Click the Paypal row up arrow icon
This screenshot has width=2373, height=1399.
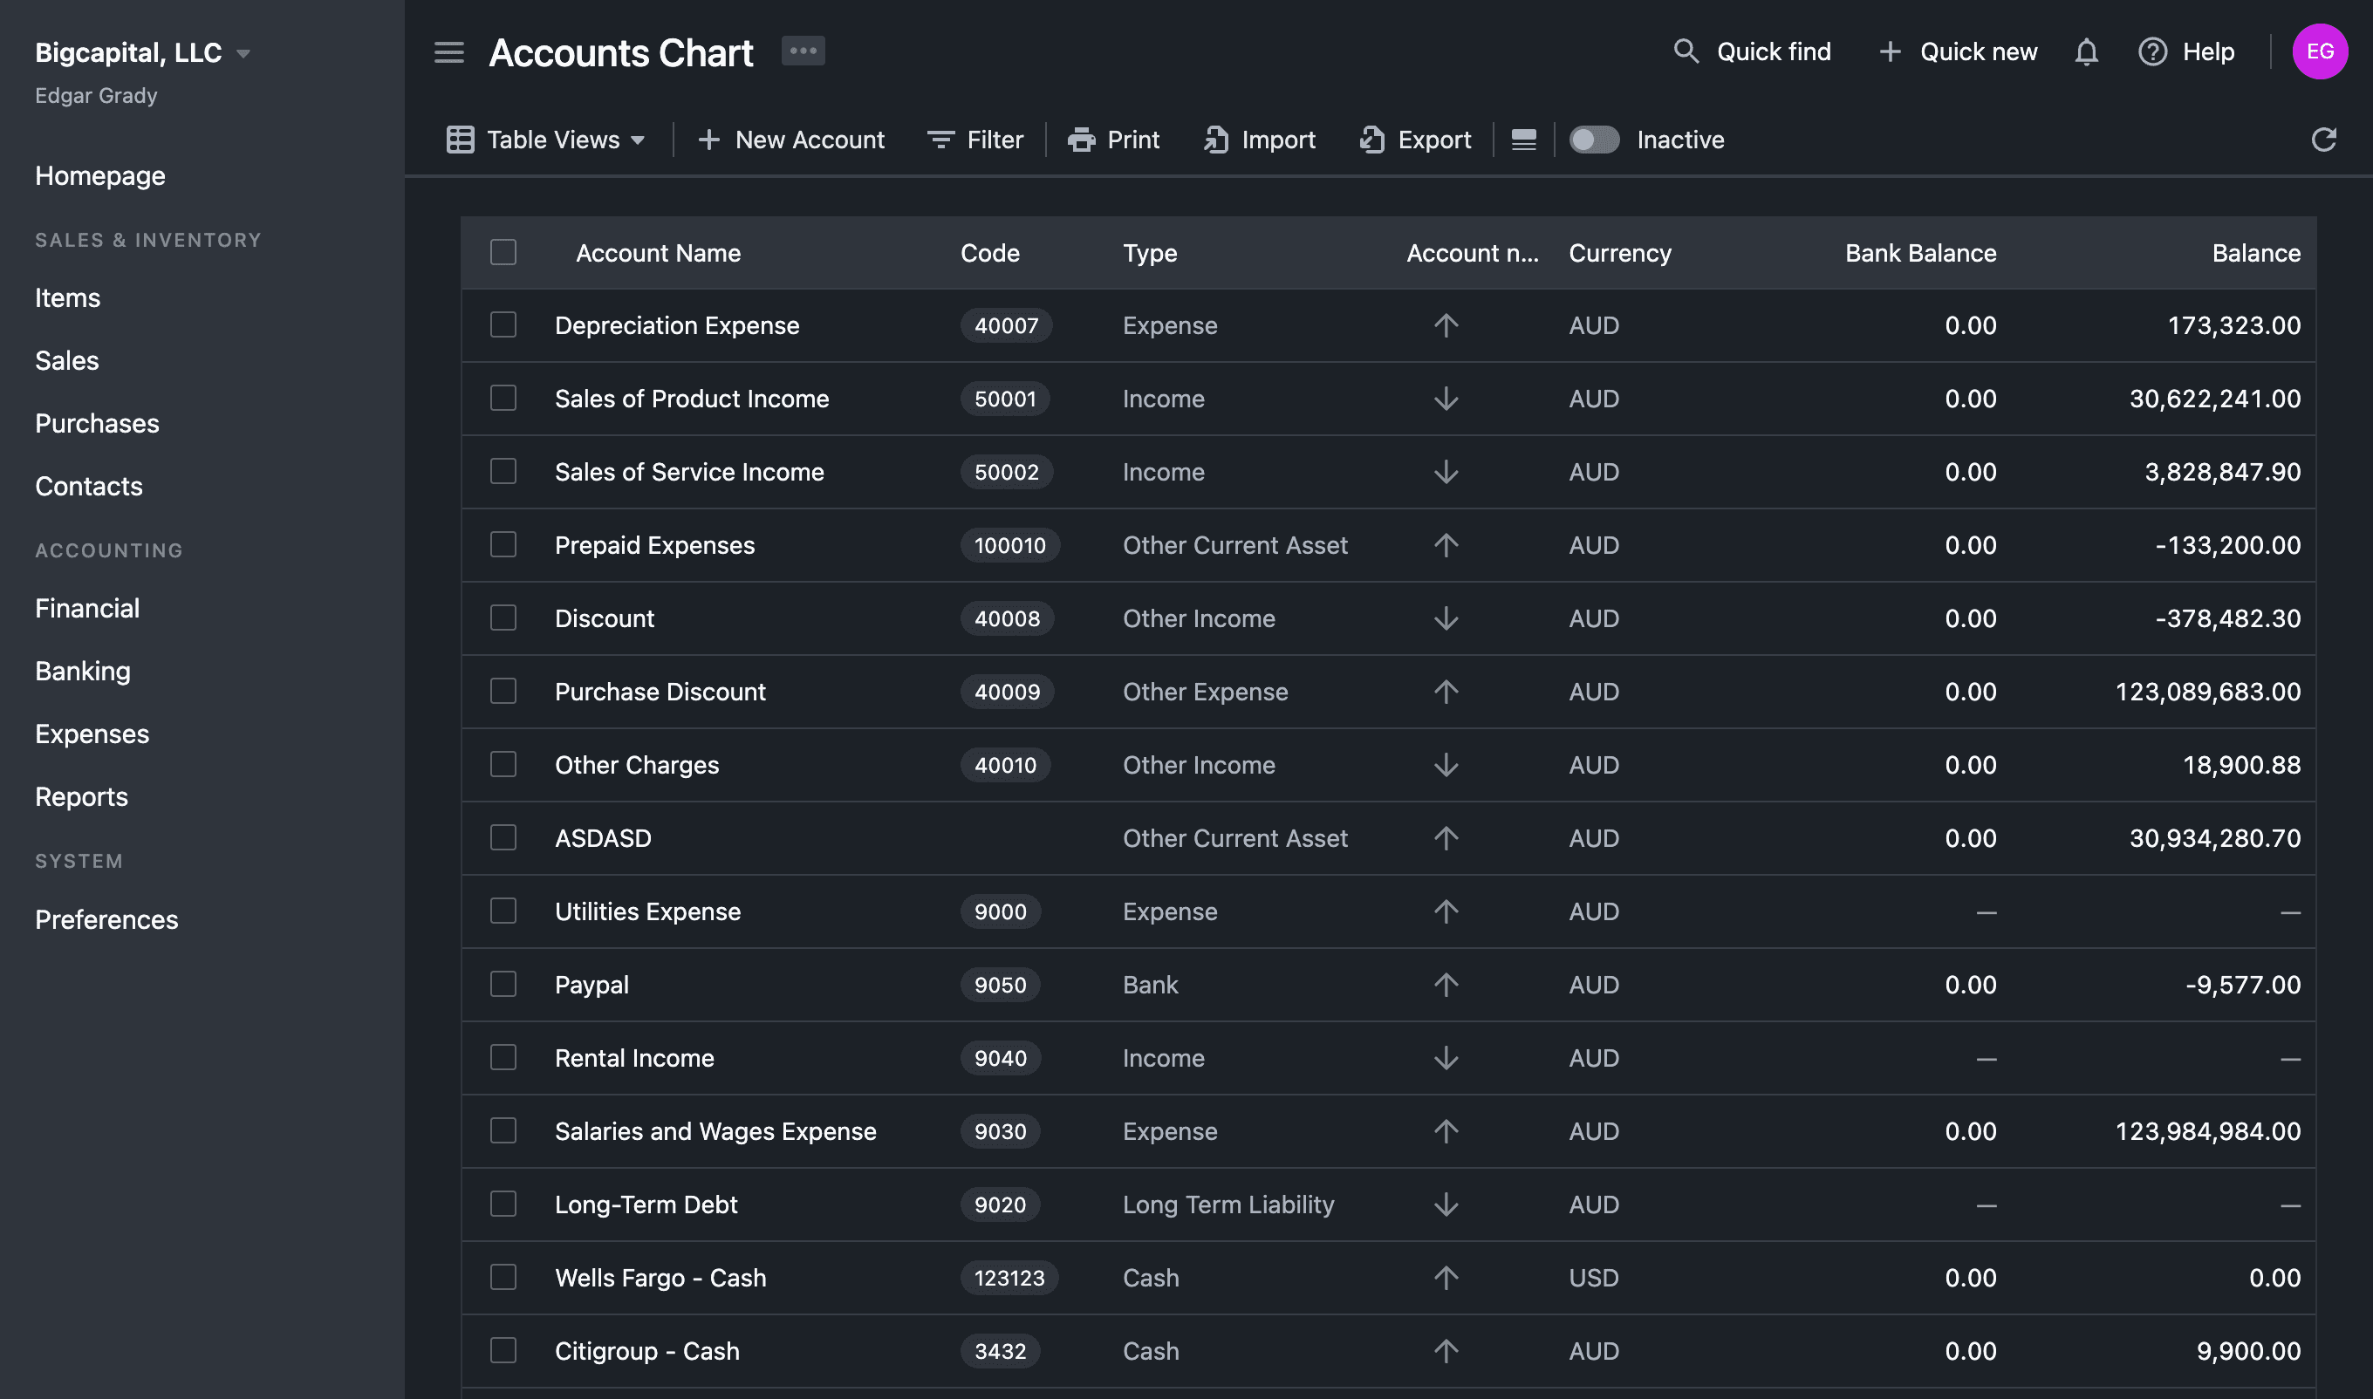pos(1446,984)
